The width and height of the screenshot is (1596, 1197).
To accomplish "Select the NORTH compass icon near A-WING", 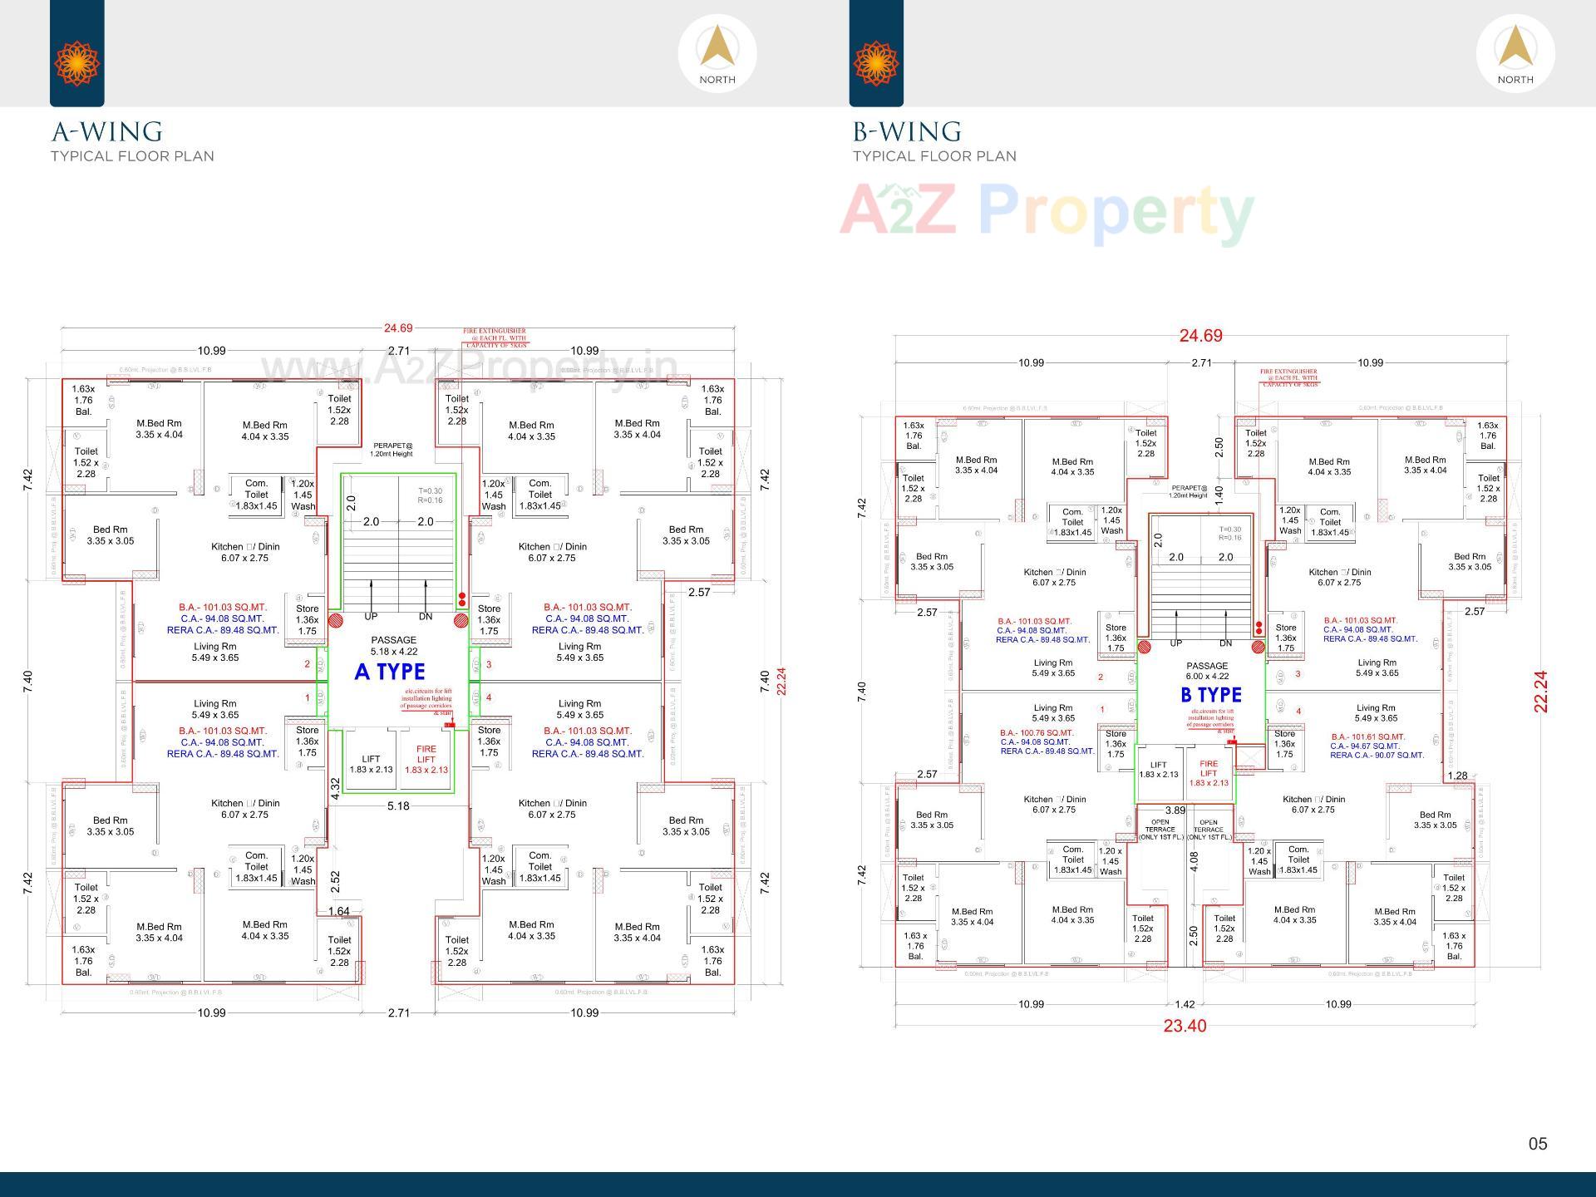I will pos(717,52).
